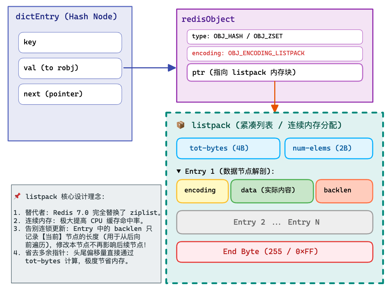Click the blue arrowhead pointing to redisObject
Screen dimensions: 390x290
point(172,68)
